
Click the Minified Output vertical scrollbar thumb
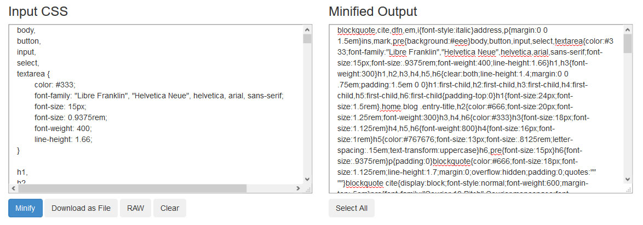(628, 43)
